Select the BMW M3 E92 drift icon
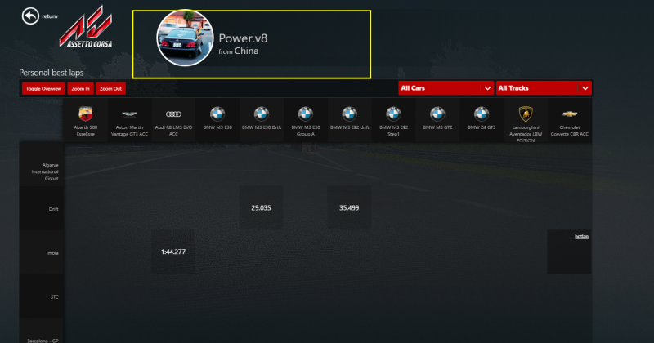Screen dimensions: 654x343 tap(350, 114)
